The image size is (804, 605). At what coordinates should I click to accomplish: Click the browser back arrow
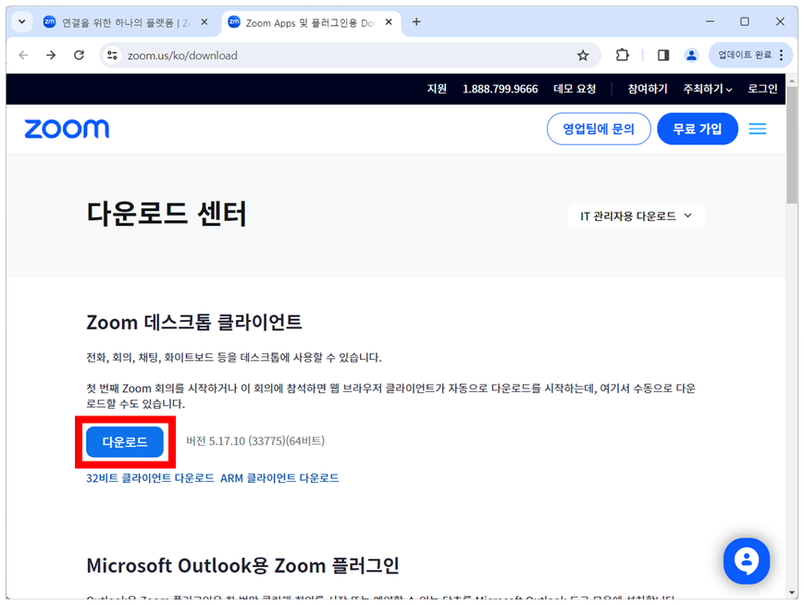click(x=23, y=55)
